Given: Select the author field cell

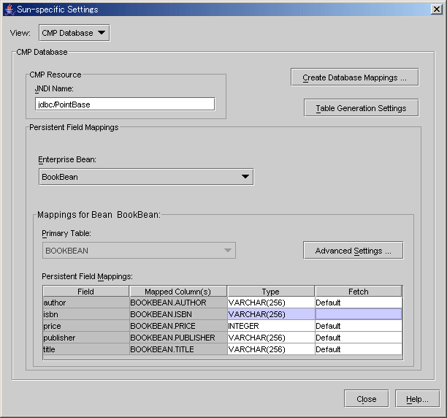Looking at the screenshot, I should point(85,303).
